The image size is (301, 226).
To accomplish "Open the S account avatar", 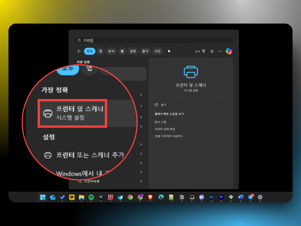I will point(212,51).
